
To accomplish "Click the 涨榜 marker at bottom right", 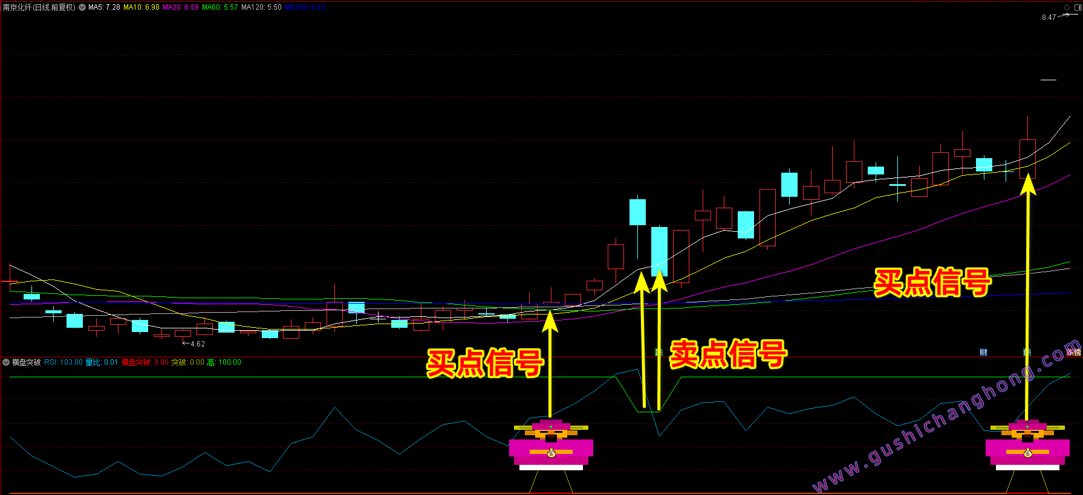I will pyautogui.click(x=1073, y=353).
